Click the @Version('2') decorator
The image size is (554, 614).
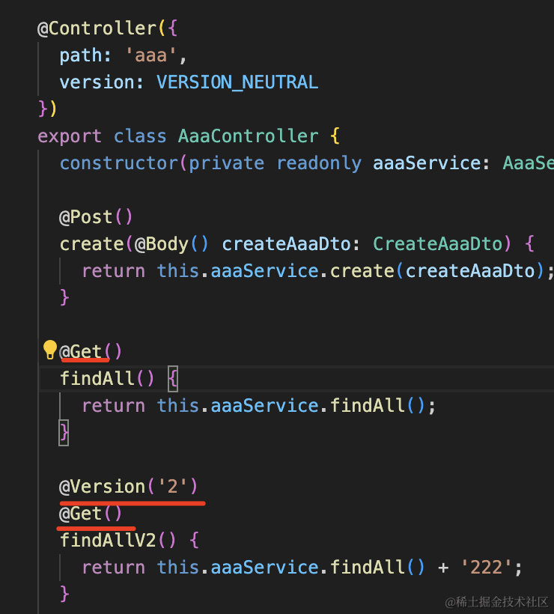129,487
